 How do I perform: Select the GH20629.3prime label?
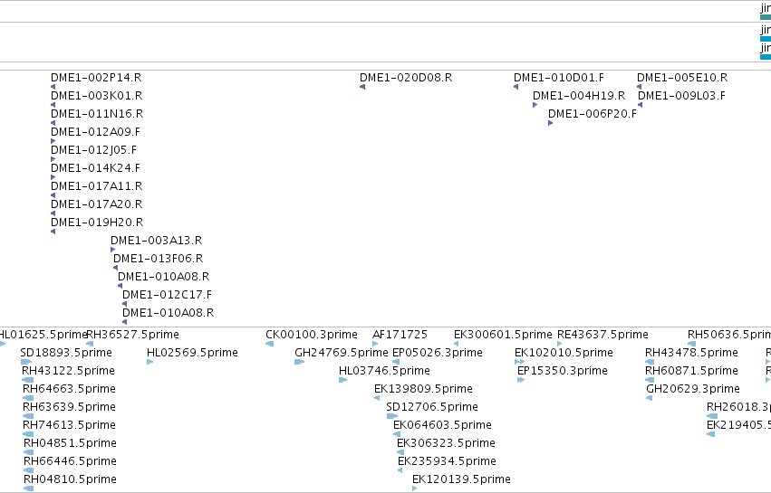click(693, 389)
